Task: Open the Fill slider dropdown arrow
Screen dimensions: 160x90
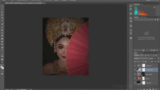Action: click(158, 61)
